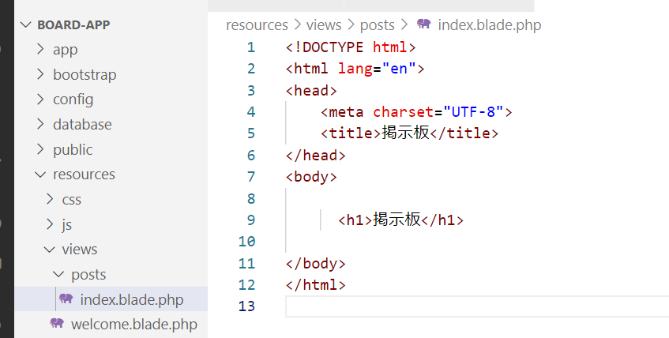Select the posts breadcrumb segment
The height and width of the screenshot is (338, 669).
pyautogui.click(x=377, y=24)
